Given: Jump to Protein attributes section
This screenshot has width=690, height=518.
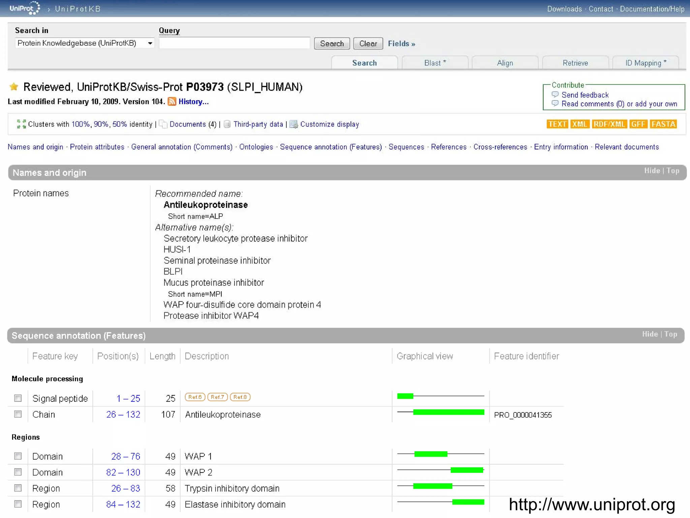Looking at the screenshot, I should tap(97, 147).
